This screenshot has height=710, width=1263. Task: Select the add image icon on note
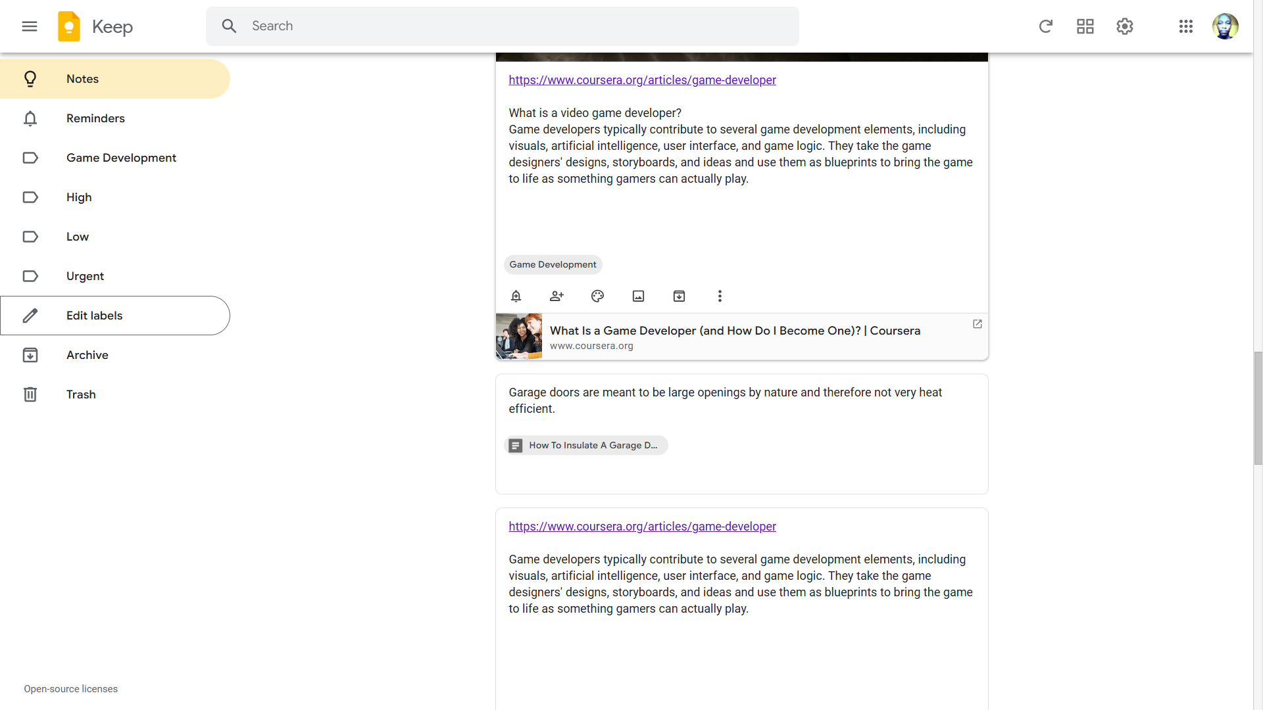[x=637, y=296]
